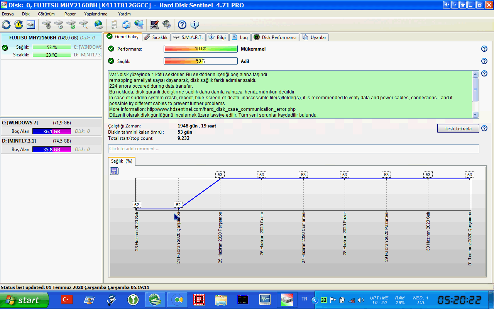The height and width of the screenshot is (309, 494).
Task: Click the green key circle taskbar icon
Action: coord(133,299)
